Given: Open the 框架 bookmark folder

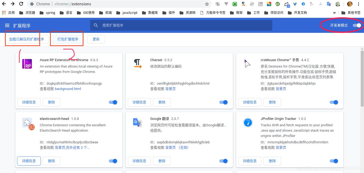Looking at the screenshot, I should [x=236, y=13].
